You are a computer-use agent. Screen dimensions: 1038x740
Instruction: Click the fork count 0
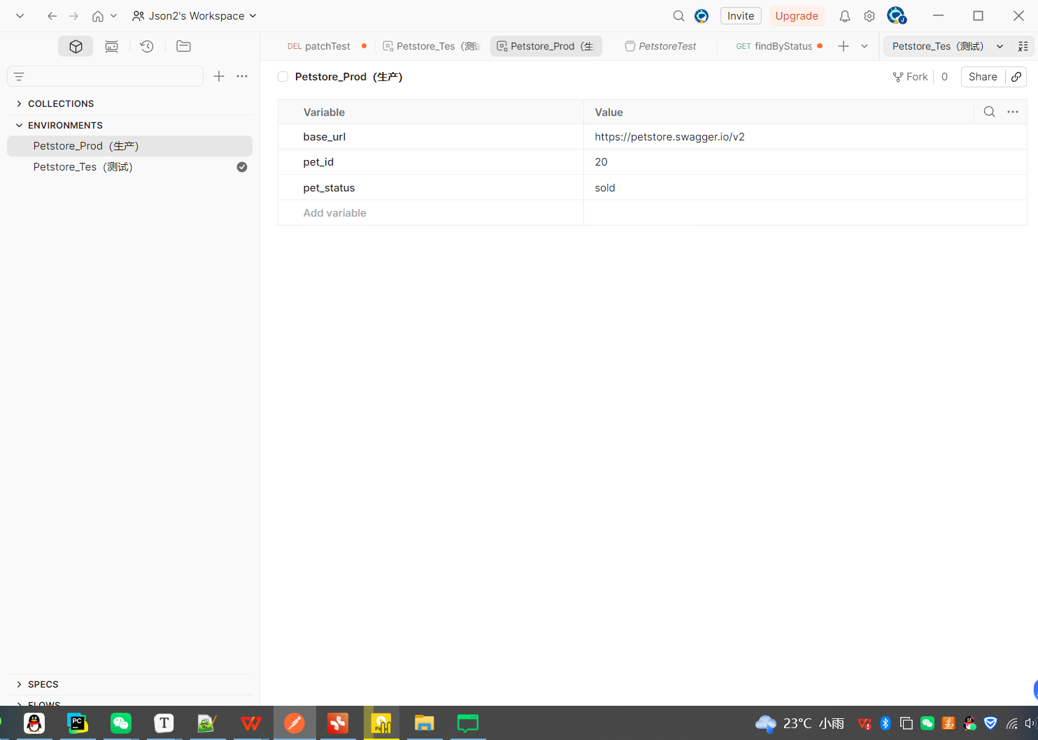[x=944, y=77]
